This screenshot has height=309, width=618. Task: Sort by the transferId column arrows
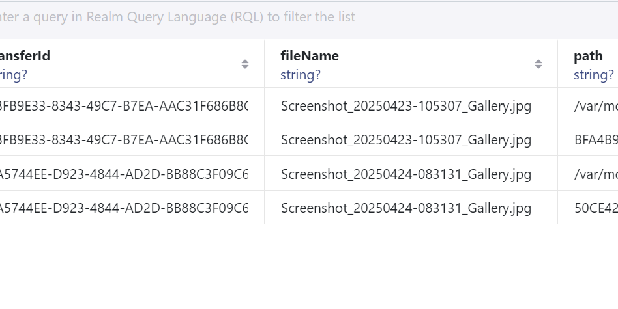(245, 64)
